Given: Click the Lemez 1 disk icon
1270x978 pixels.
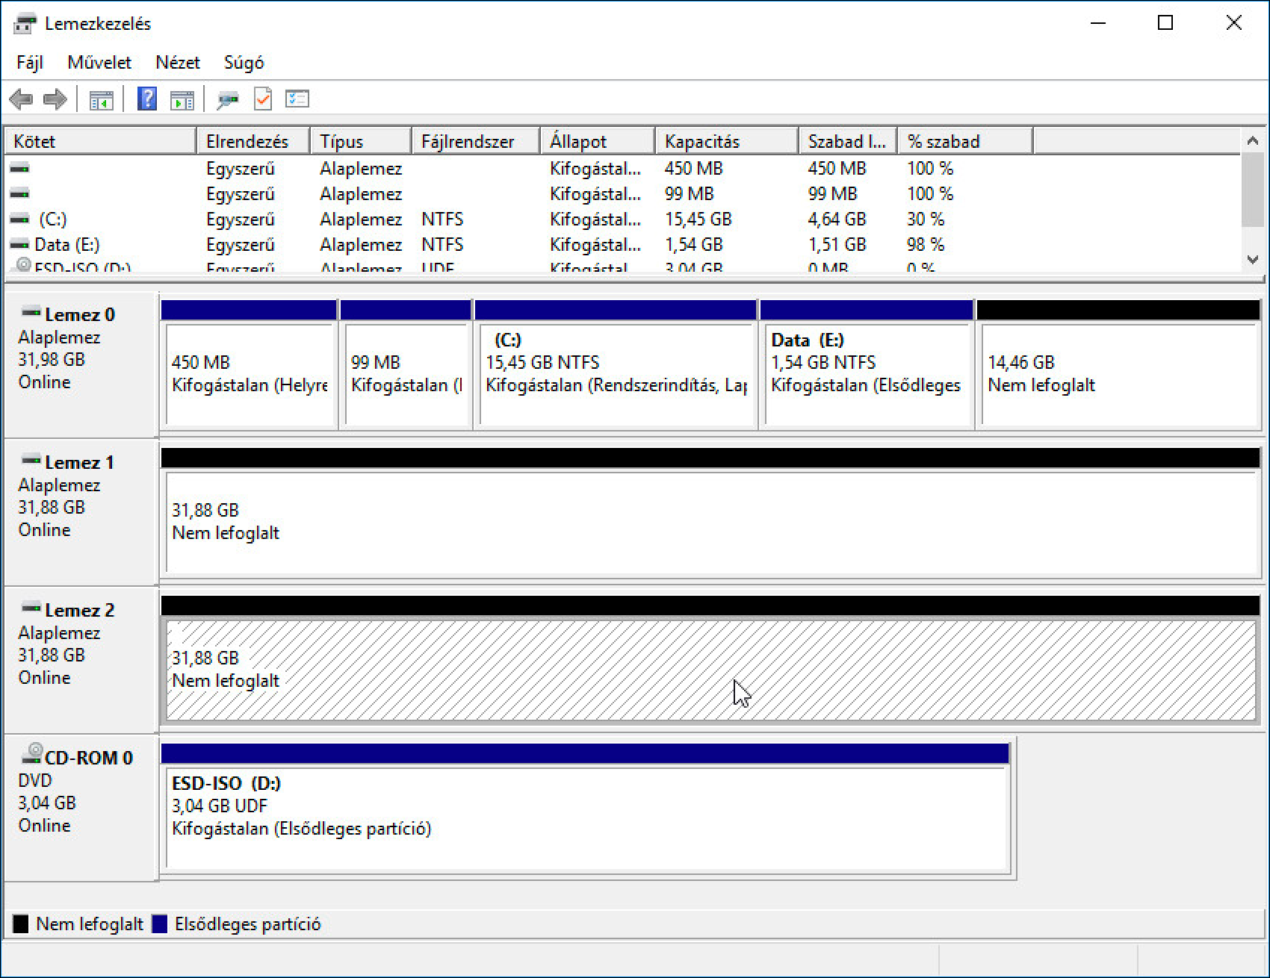Looking at the screenshot, I should (x=31, y=460).
